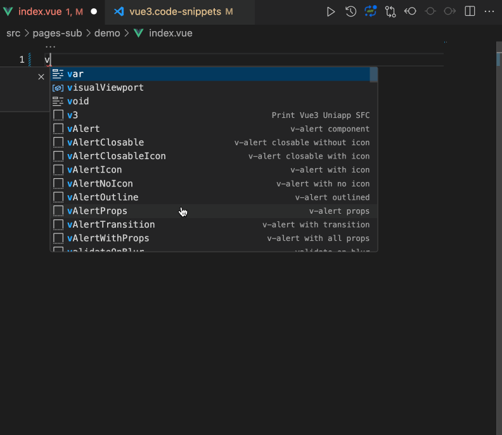
Task: Click the index.vue breadcrumb file name
Action: 171,33
